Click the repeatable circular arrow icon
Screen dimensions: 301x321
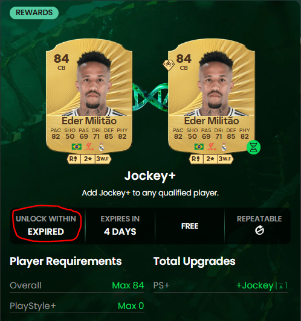pos(259,230)
